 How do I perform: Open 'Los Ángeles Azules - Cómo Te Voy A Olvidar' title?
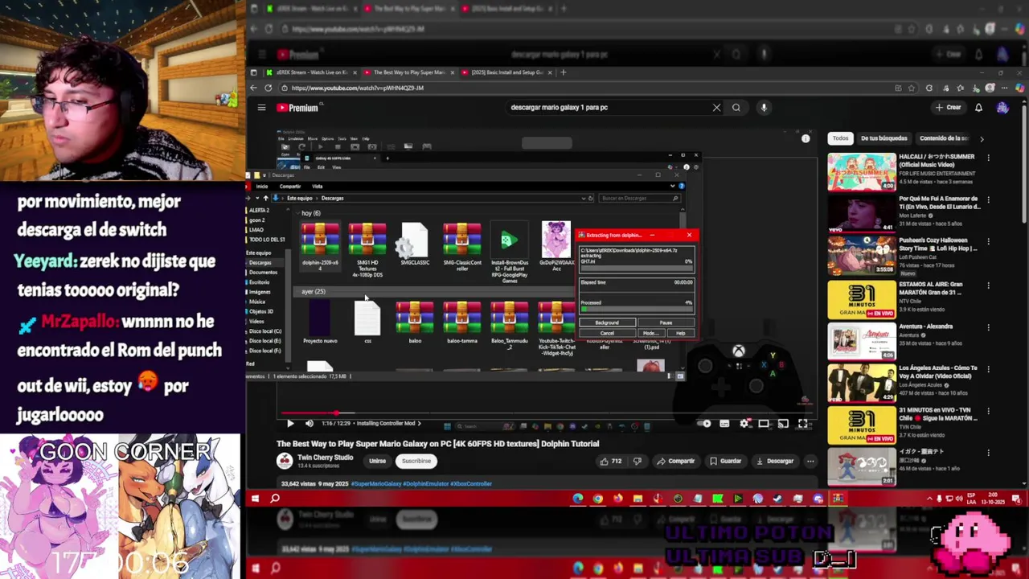(938, 372)
